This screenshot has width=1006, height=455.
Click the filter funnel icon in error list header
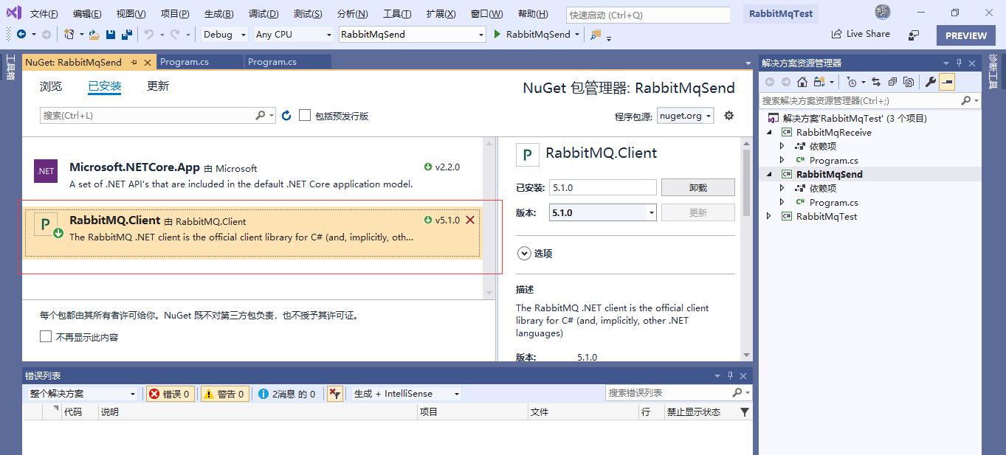[744, 412]
